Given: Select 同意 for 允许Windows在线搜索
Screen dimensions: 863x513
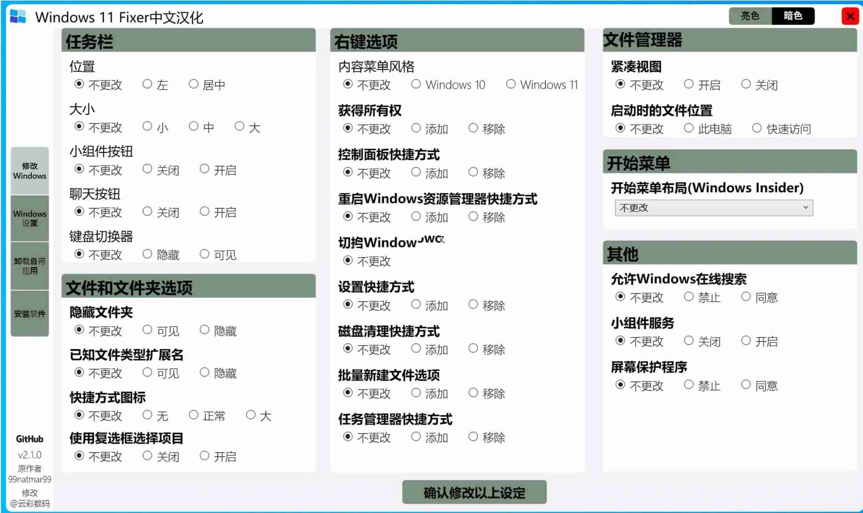Looking at the screenshot, I should pos(760,297).
